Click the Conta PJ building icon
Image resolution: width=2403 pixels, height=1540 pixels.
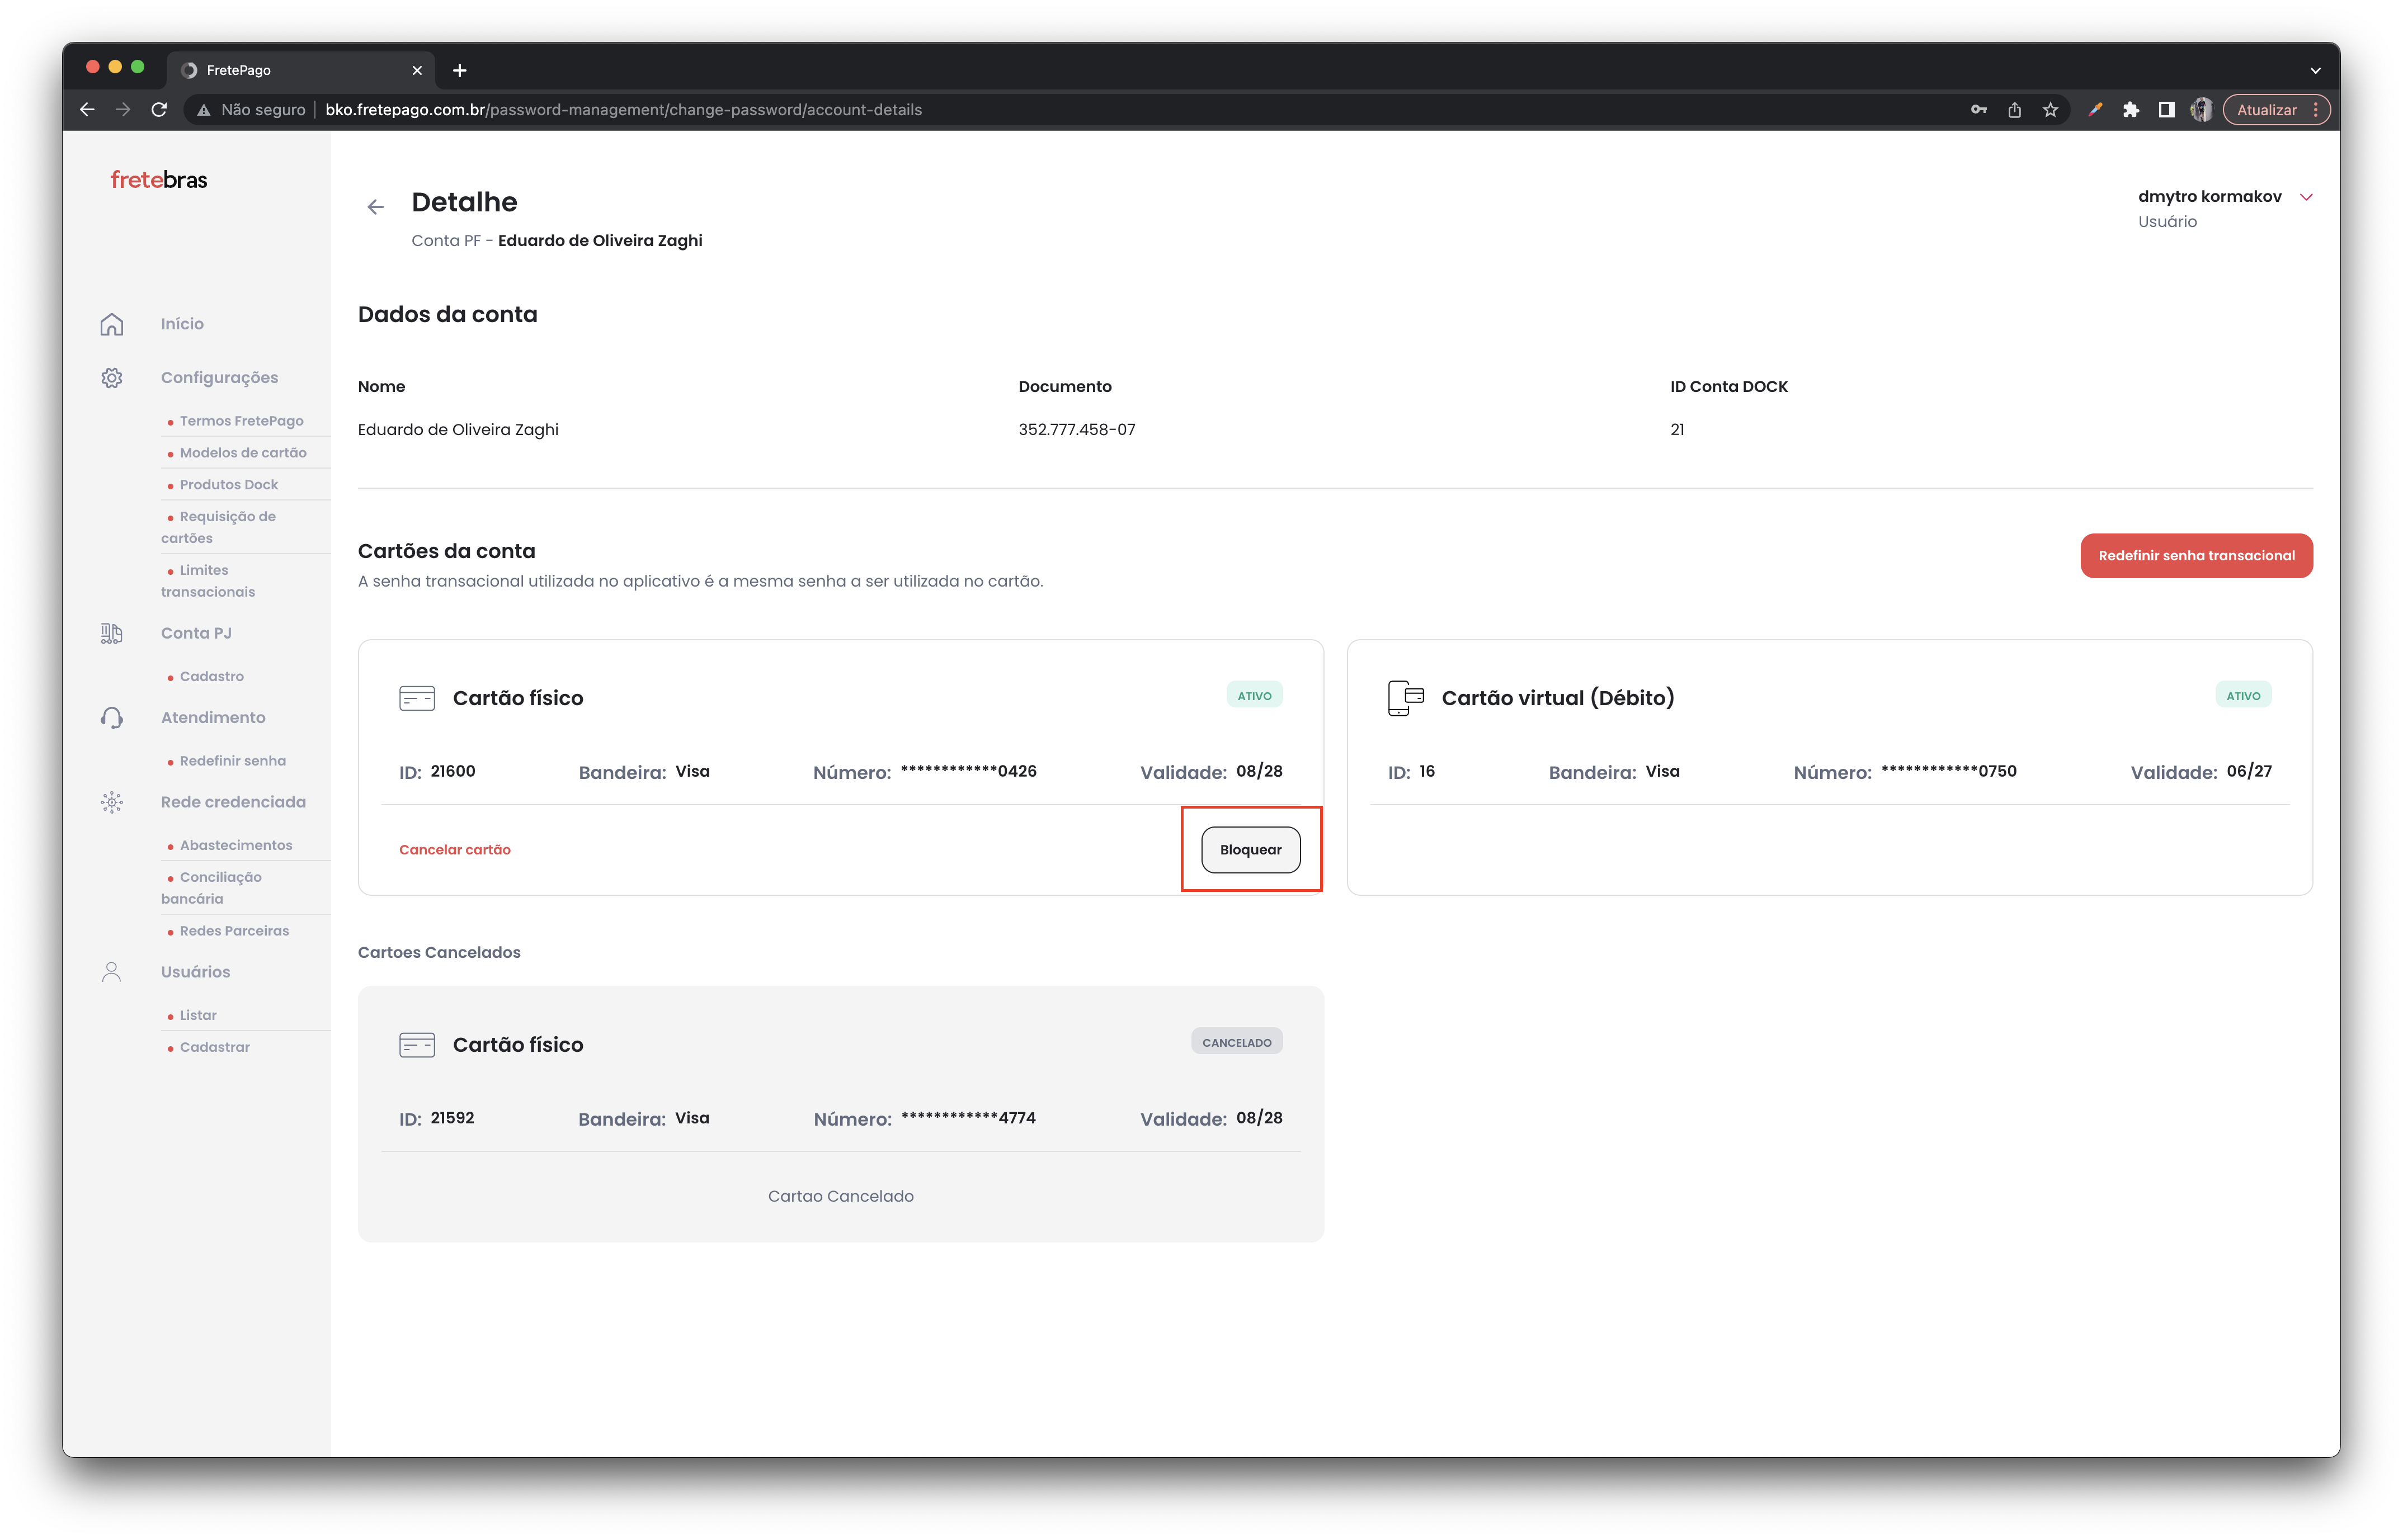click(112, 633)
